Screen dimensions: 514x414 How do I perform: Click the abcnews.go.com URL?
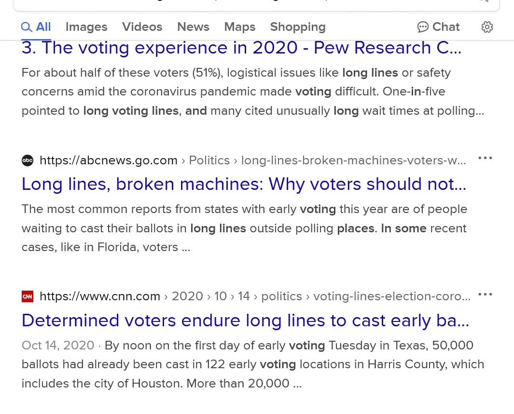click(109, 160)
